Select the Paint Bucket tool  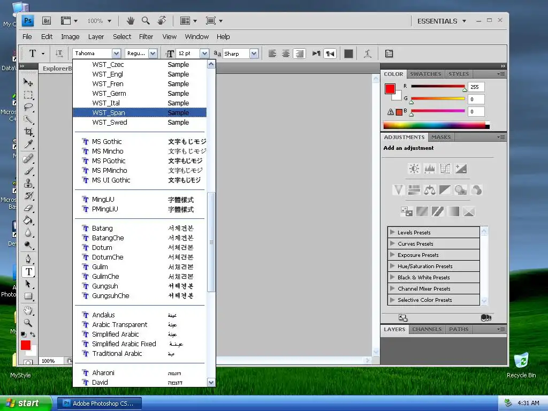pos(28,220)
